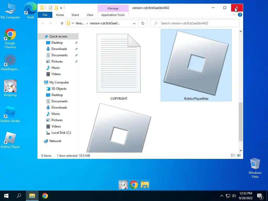Open the DataWagon desktop shortcut
The image size is (268, 201).
[10, 62]
